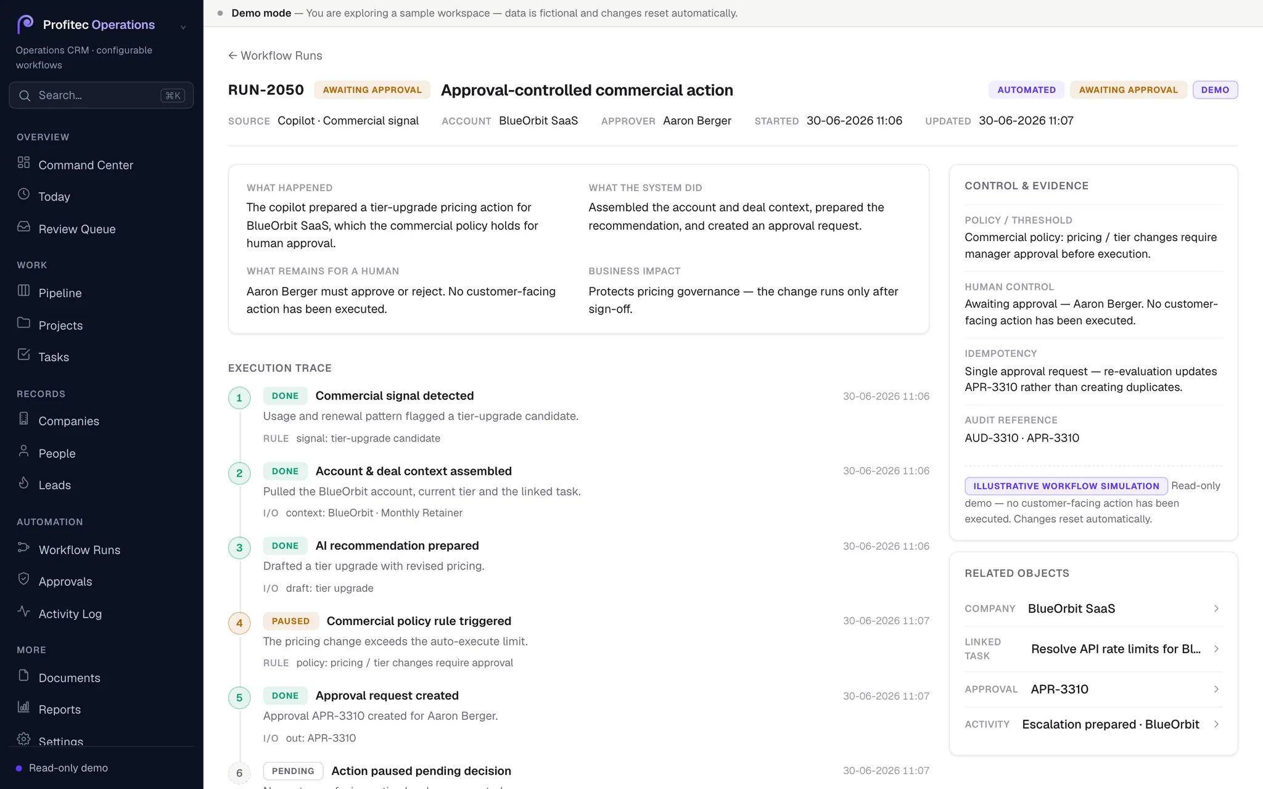
Task: Click the Tasks checkbox icon
Action: click(23, 354)
